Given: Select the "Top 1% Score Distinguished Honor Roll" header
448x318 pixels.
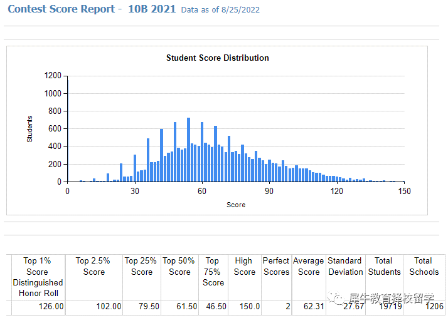Looking at the screenshot, I should click(x=38, y=277).
